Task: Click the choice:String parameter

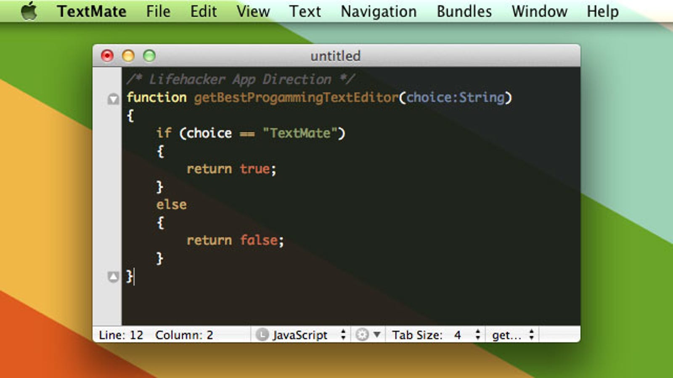Action: 455,97
